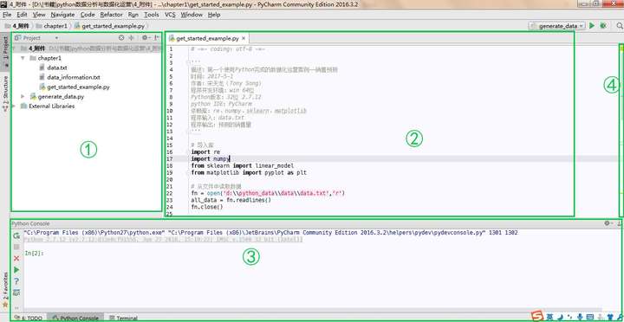
Task: Run the generate_data configuration with green arrow
Action: [x=592, y=26]
